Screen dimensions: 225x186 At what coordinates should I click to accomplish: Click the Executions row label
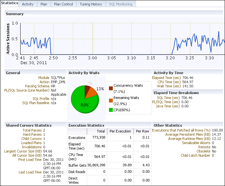pyautogui.click(x=77, y=138)
